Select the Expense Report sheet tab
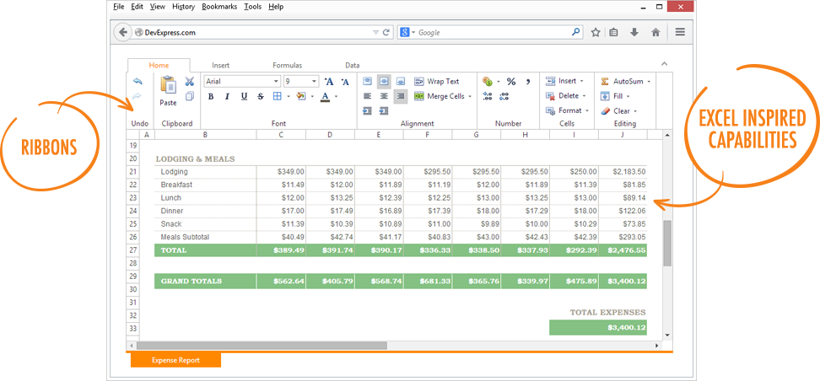The height and width of the screenshot is (381, 820). click(x=175, y=360)
